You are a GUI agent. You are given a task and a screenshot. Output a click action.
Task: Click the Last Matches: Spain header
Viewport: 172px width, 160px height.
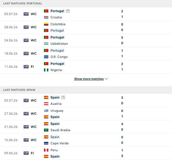[86, 90]
